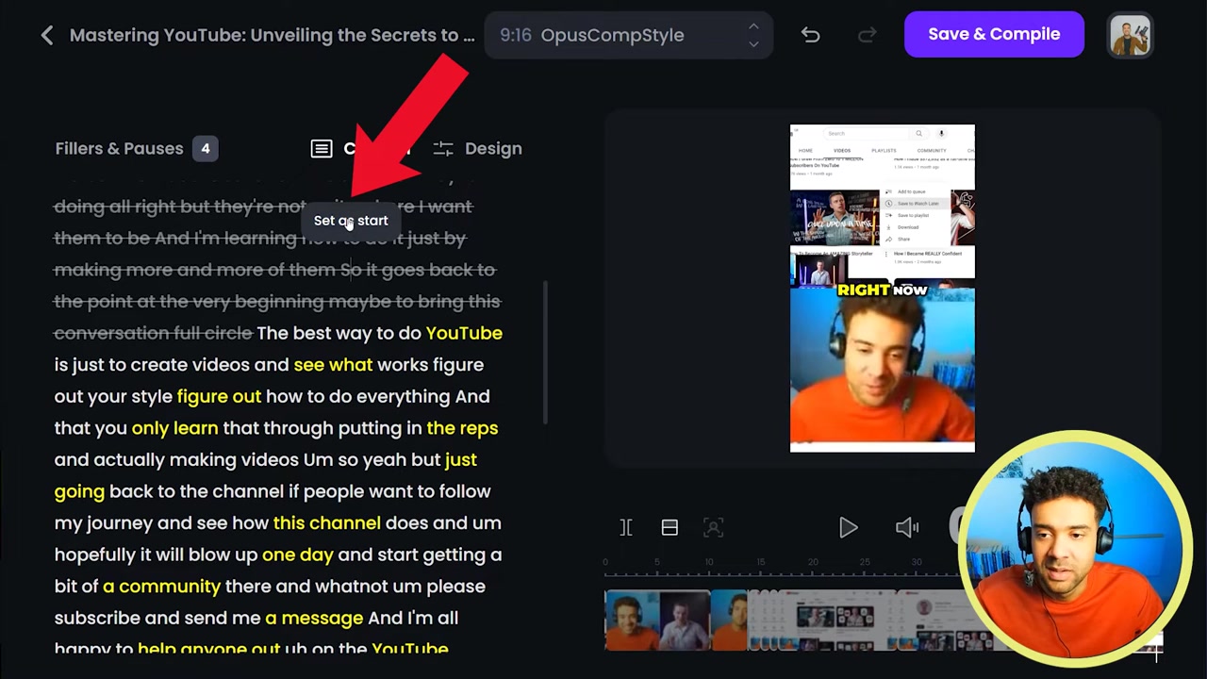This screenshot has height=679, width=1207.
Task: Play the video preview
Action: coord(848,527)
